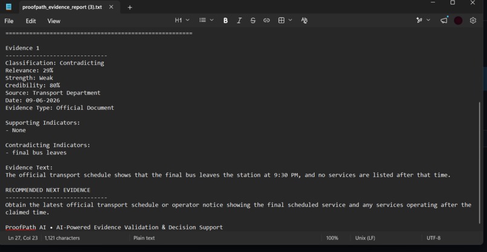Click the Classification: Contradicting line
487x252 pixels.
[54, 63]
